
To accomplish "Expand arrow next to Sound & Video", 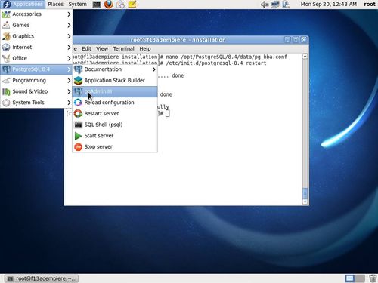I will (69, 91).
